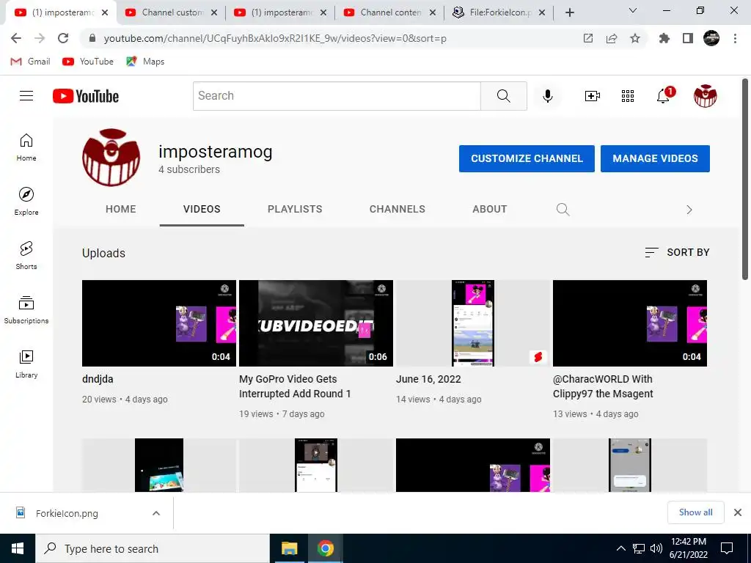The width and height of the screenshot is (751, 563).
Task: Click the share this page icon
Action: pyautogui.click(x=611, y=38)
